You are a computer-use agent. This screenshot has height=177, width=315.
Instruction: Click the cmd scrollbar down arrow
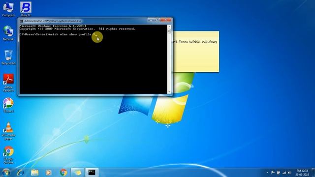pos(169,92)
